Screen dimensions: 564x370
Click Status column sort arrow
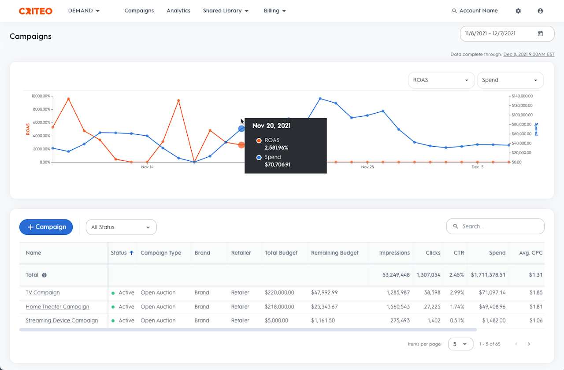[131, 253]
